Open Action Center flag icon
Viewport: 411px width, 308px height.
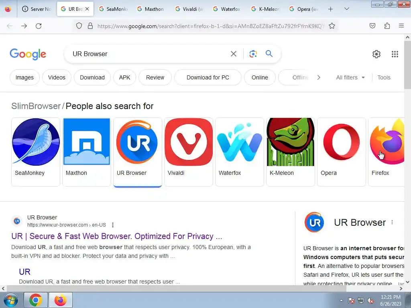coord(351,300)
